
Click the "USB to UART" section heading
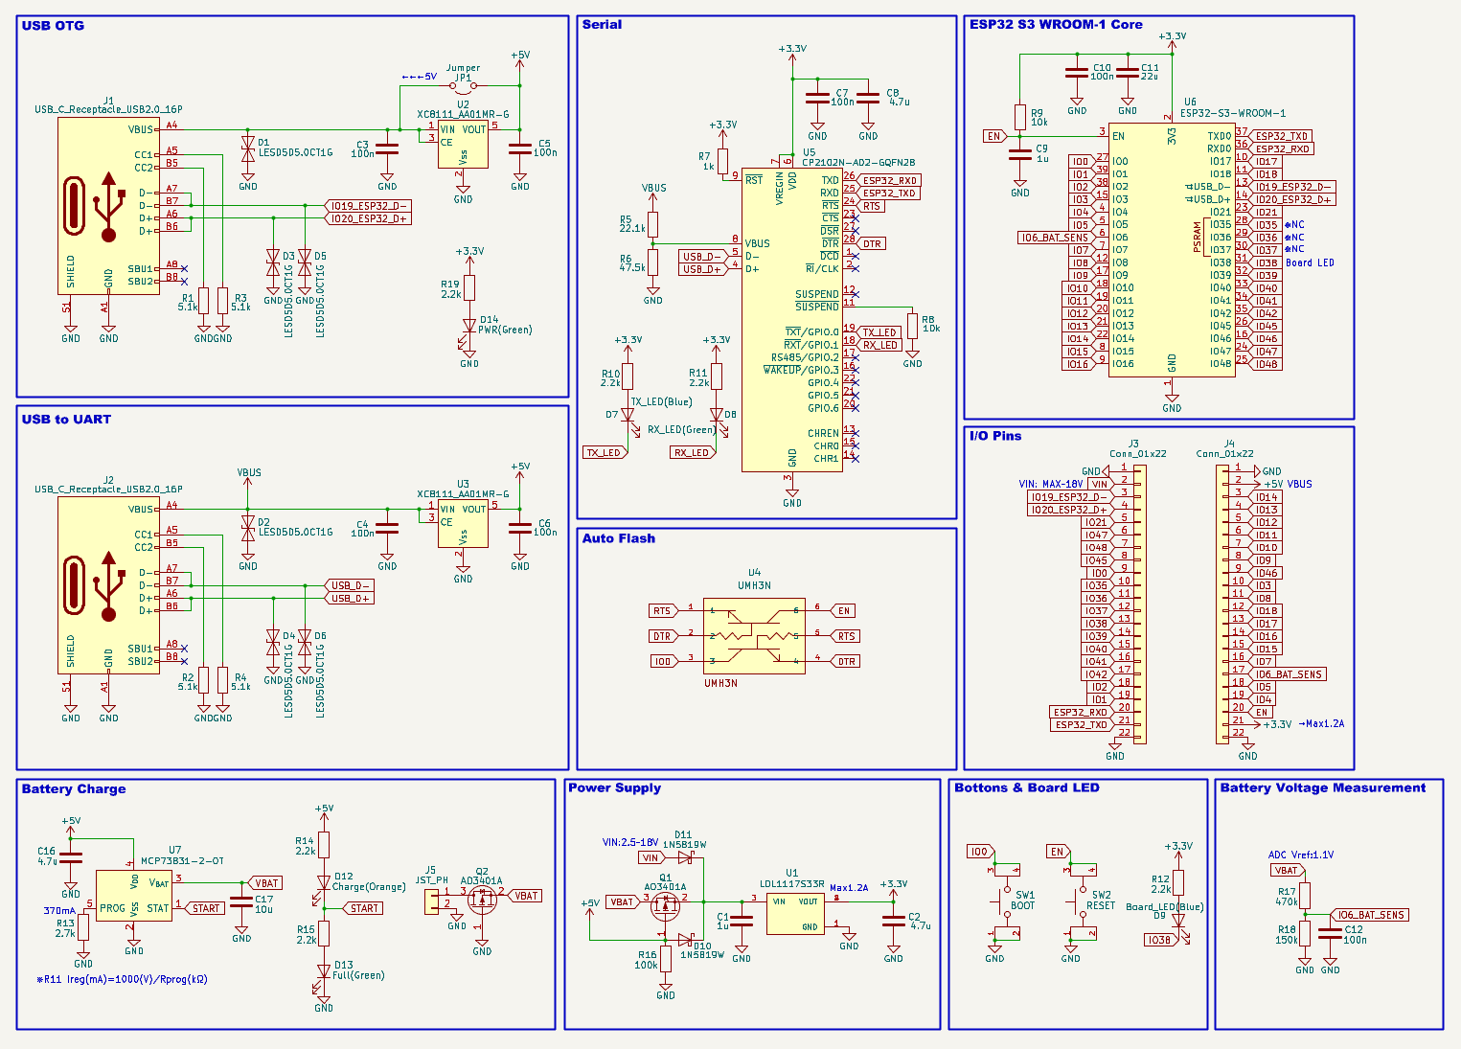[66, 420]
